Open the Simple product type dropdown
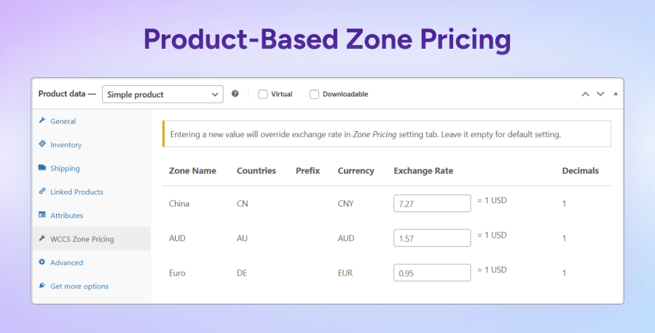The image size is (655, 333). 162,95
